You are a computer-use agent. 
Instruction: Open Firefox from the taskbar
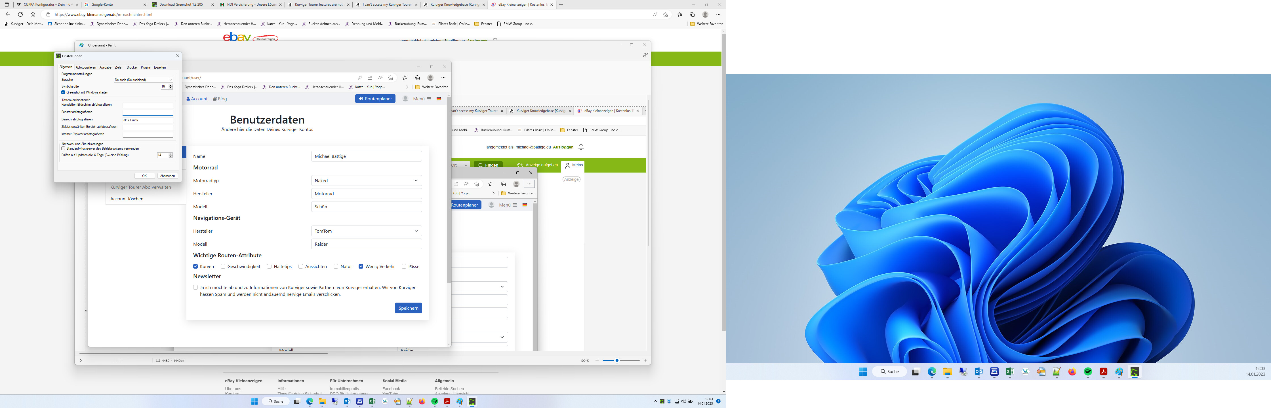click(422, 401)
